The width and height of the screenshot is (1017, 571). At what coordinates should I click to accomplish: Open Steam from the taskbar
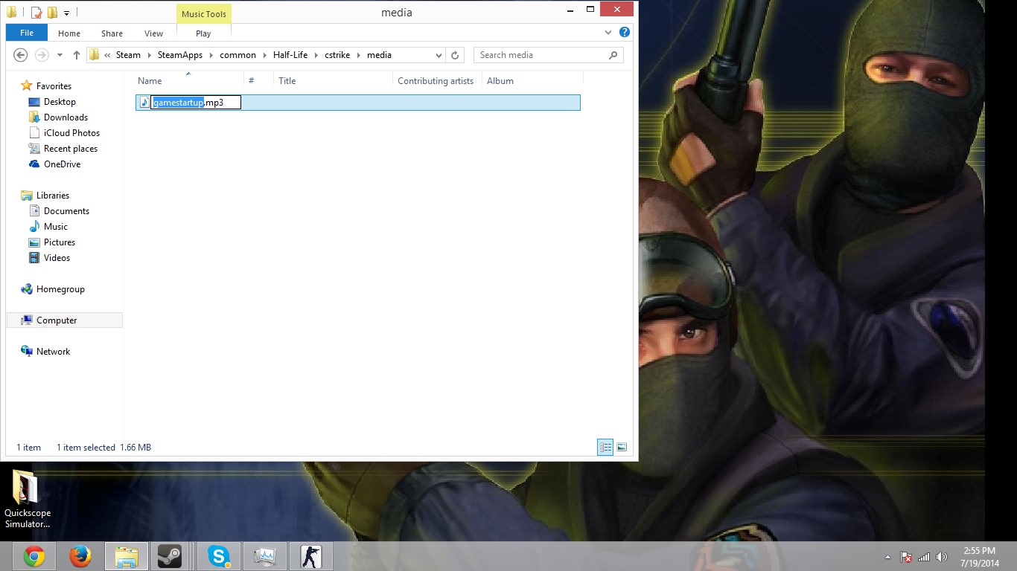tap(170, 556)
